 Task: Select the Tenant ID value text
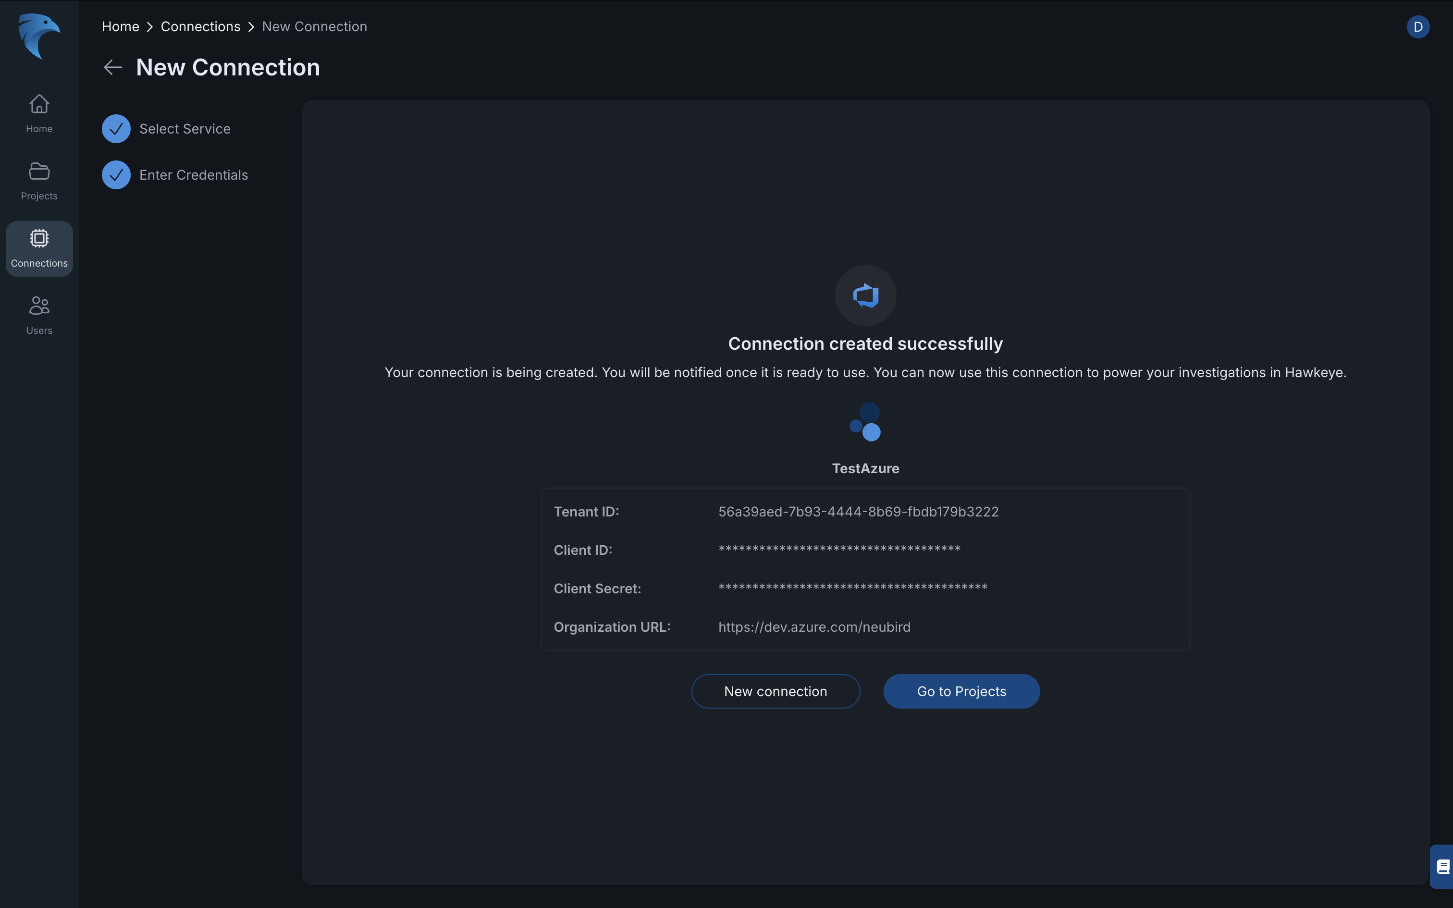click(x=858, y=512)
